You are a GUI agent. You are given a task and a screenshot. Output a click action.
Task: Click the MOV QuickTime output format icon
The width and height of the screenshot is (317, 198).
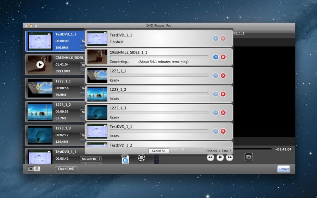[125, 159]
